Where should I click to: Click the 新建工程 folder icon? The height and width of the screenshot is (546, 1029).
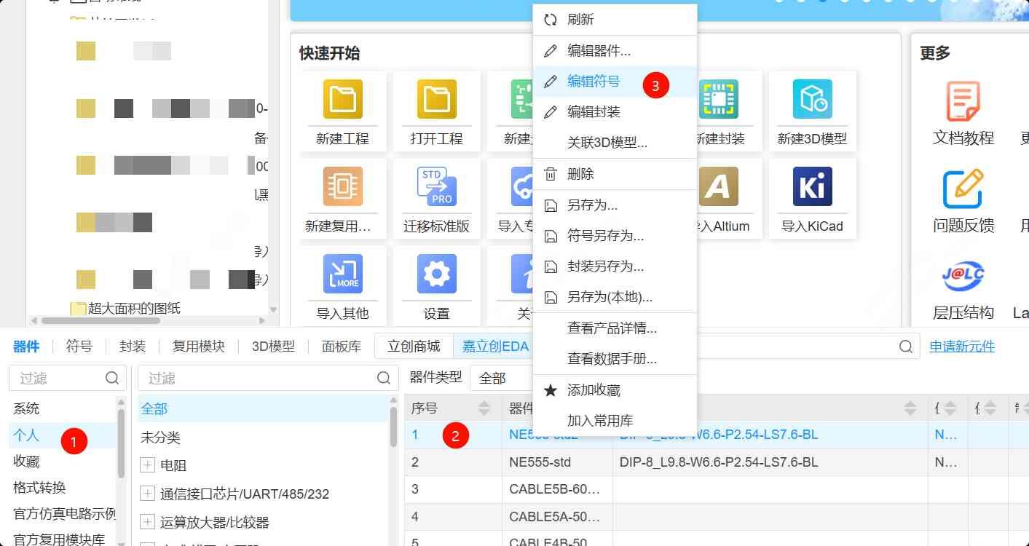(x=342, y=99)
